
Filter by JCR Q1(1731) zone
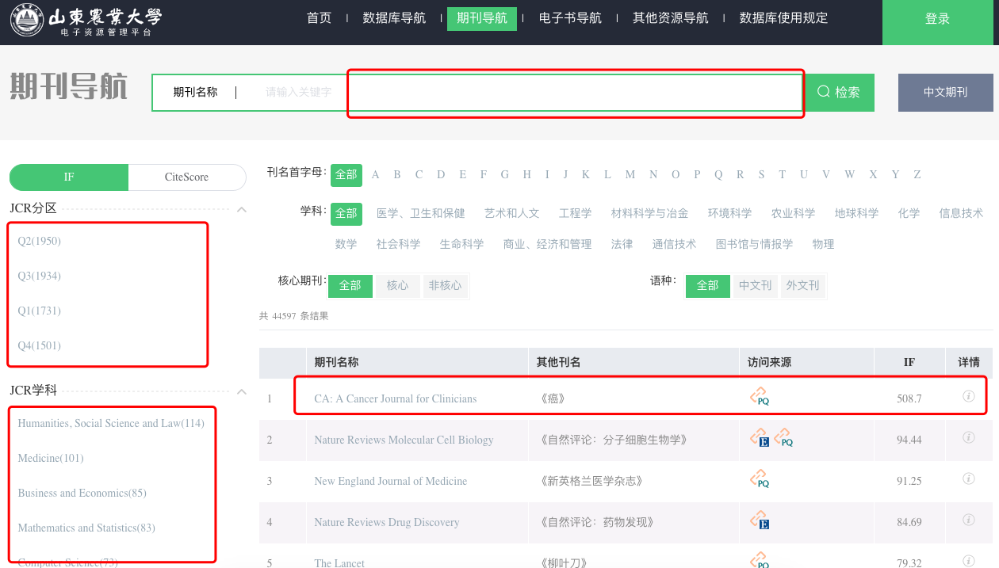[x=40, y=311]
